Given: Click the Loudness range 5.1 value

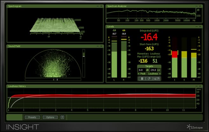Looking at the screenshot, I should [155, 61].
